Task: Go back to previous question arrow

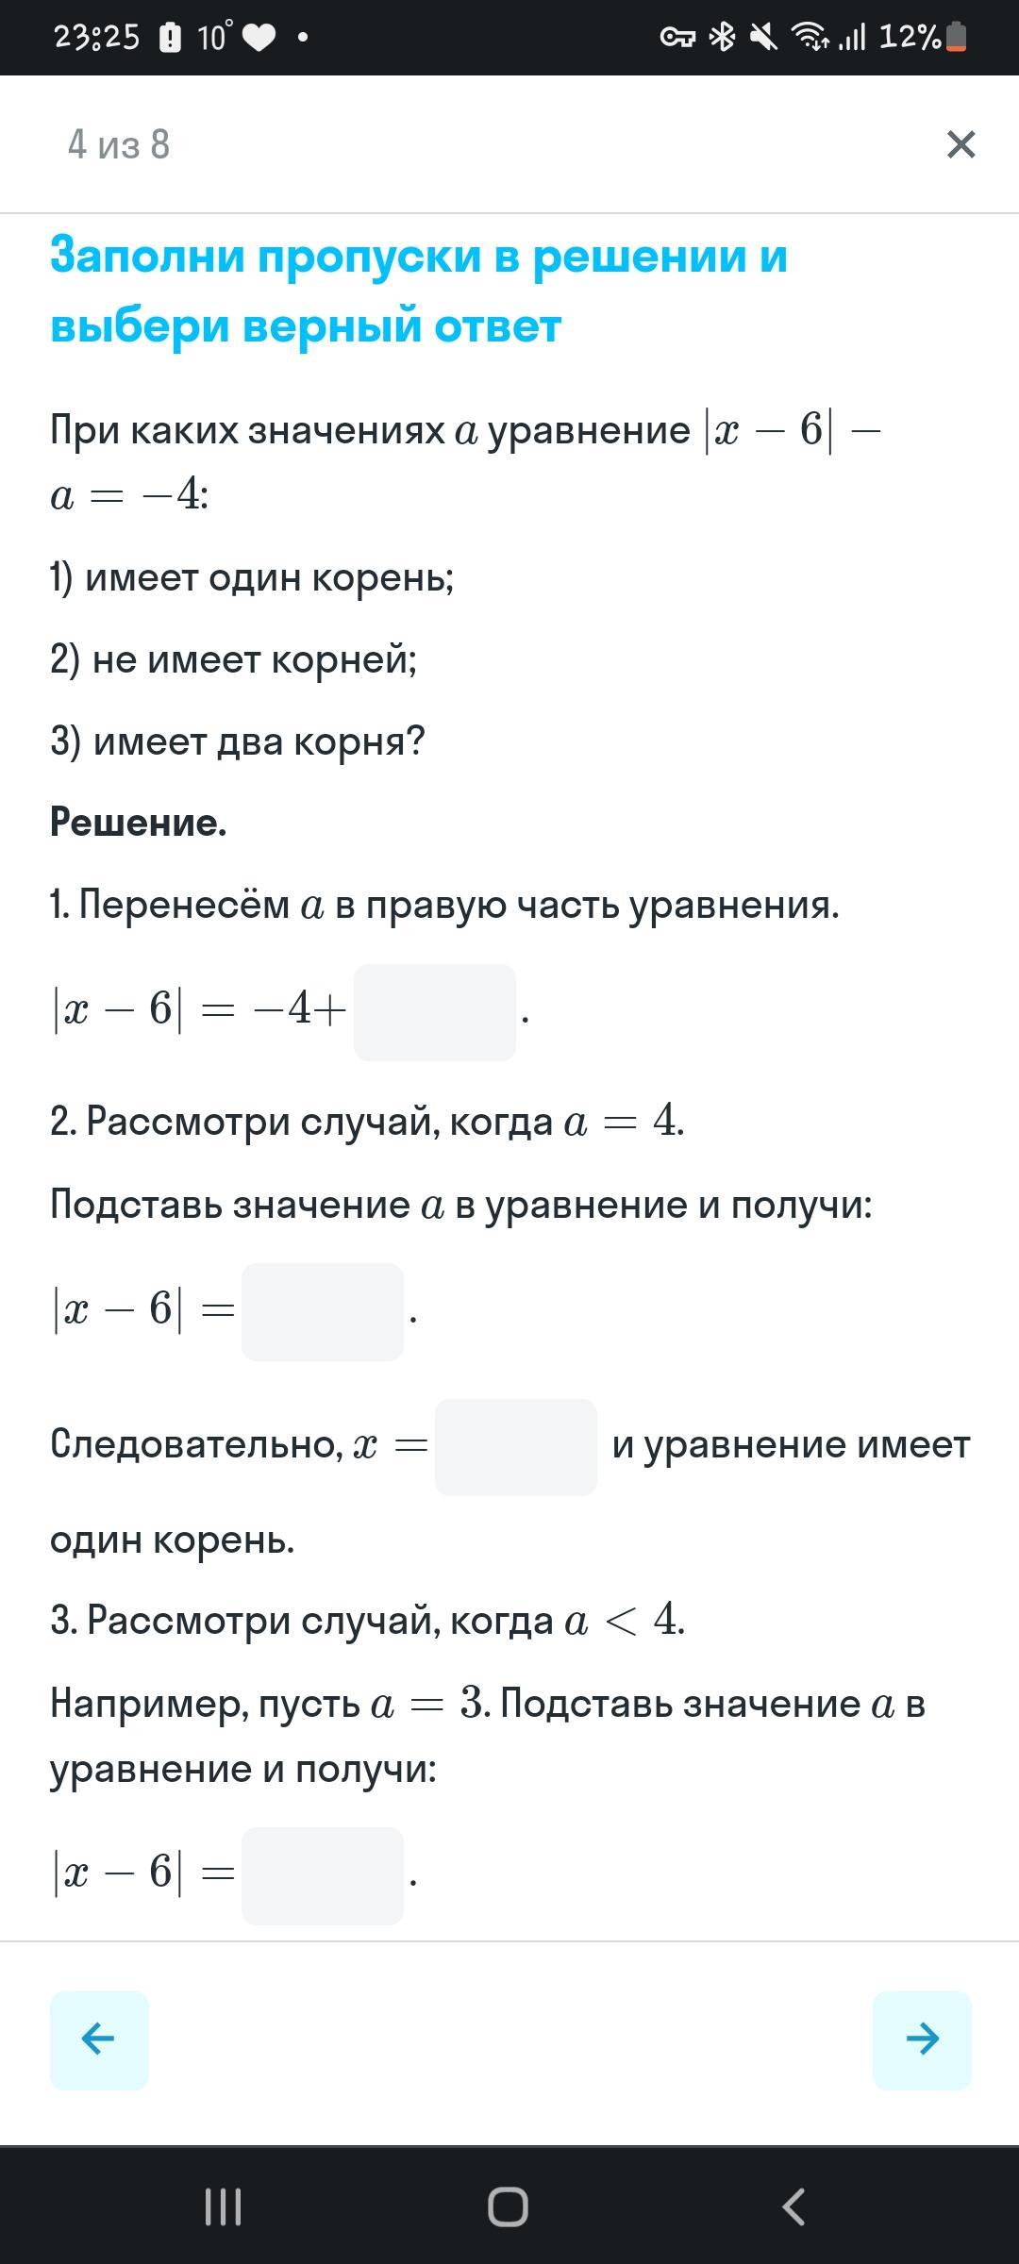Action: 99,2039
